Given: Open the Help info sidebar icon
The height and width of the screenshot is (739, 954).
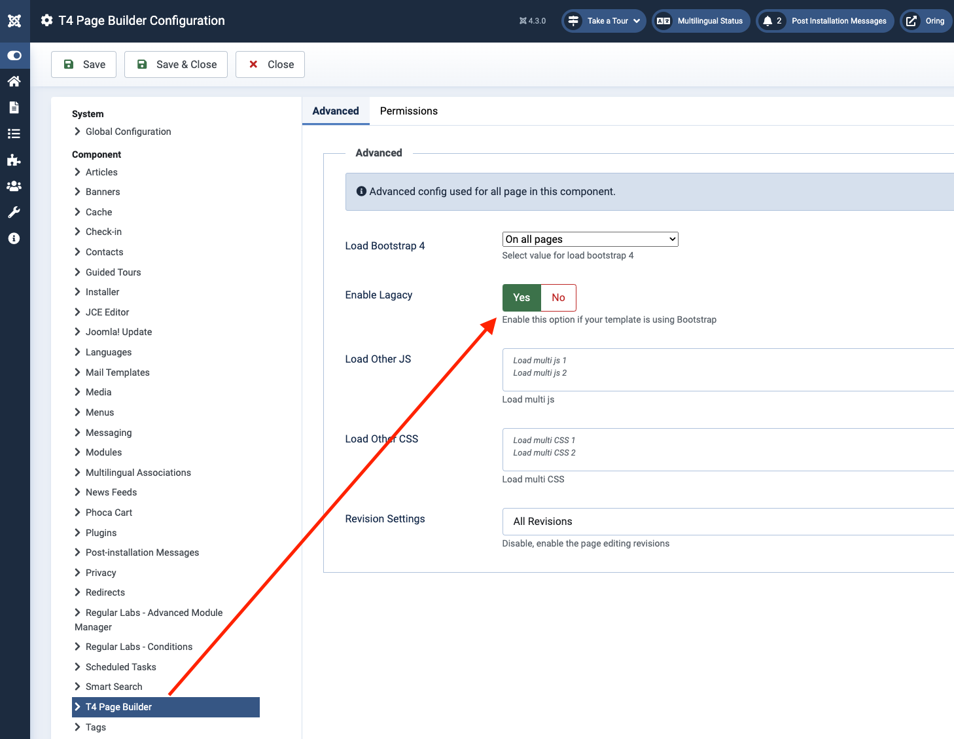Looking at the screenshot, I should 14,238.
